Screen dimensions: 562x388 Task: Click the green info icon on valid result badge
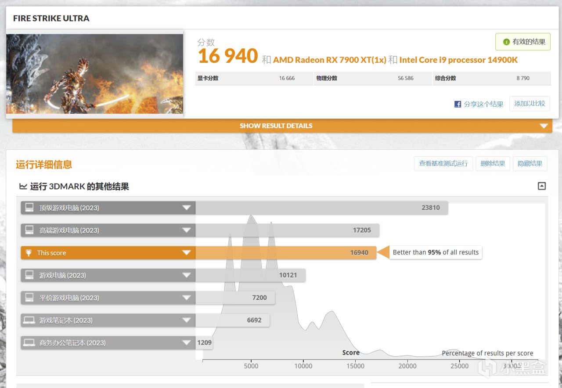[x=506, y=42]
